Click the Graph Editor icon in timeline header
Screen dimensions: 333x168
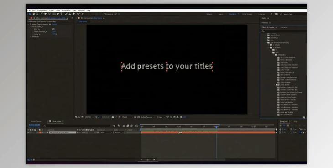(x=136, y=126)
